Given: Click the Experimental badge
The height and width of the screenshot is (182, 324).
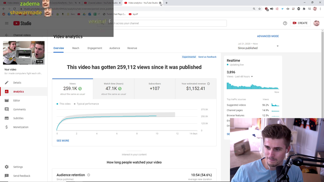Looking at the screenshot, I should (189, 57).
